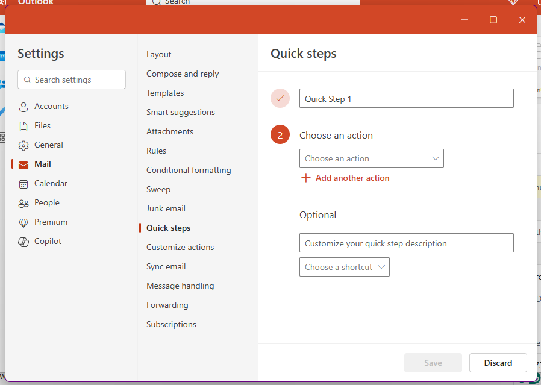Image resolution: width=541 pixels, height=385 pixels.
Task: Minimize the Settings window
Action: (x=464, y=20)
